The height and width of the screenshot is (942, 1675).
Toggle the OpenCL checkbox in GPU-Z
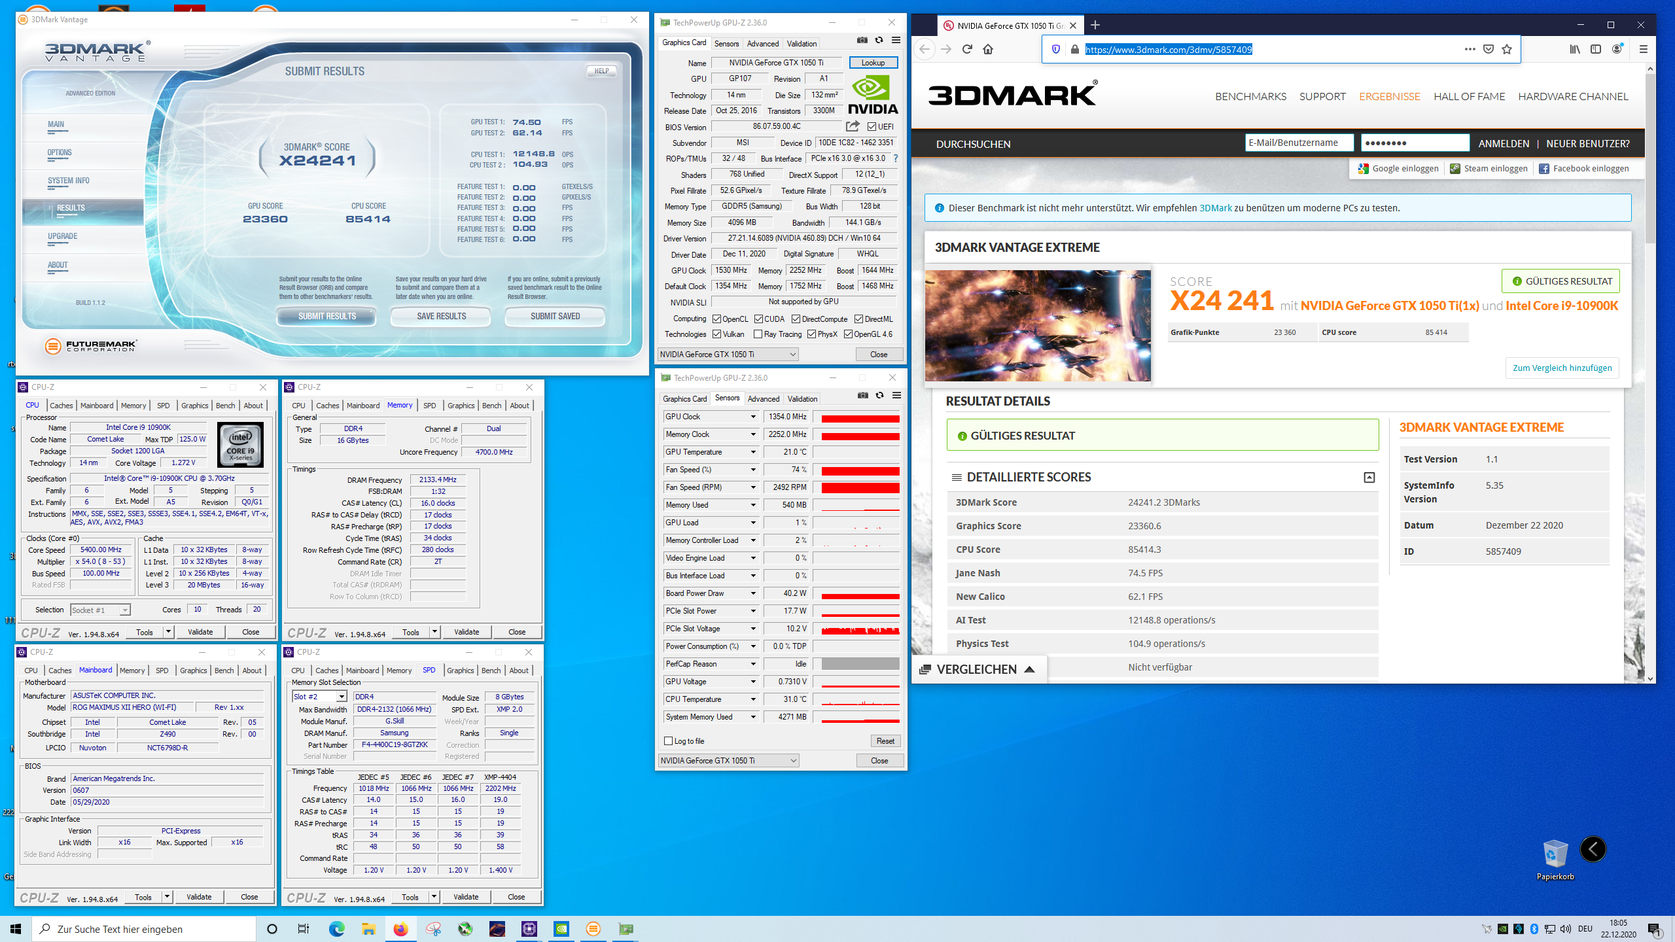[716, 319]
